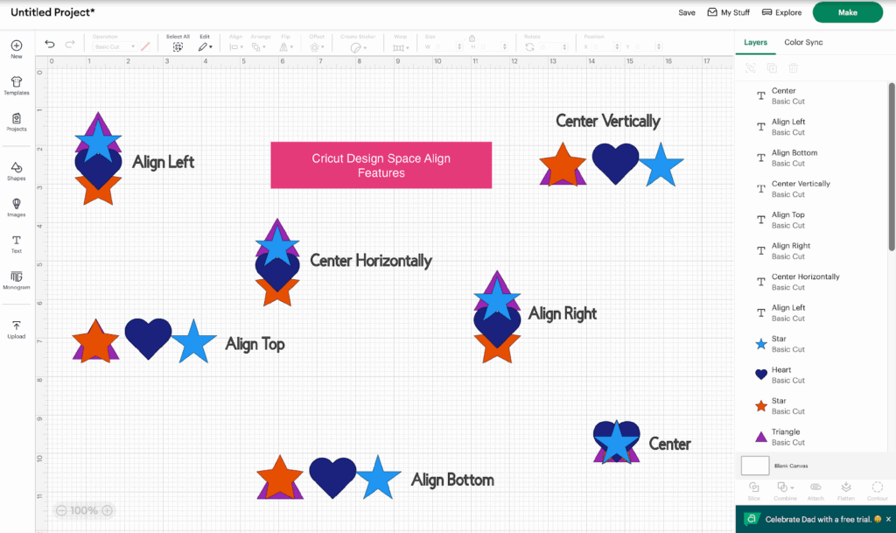Select the blue Star layer
The height and width of the screenshot is (533, 896).
pos(811,344)
